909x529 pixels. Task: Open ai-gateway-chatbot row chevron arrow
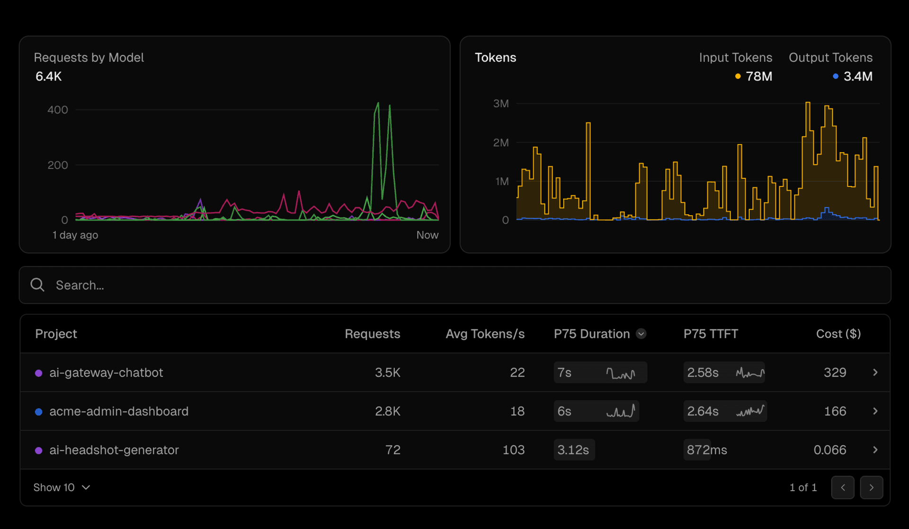coord(875,372)
